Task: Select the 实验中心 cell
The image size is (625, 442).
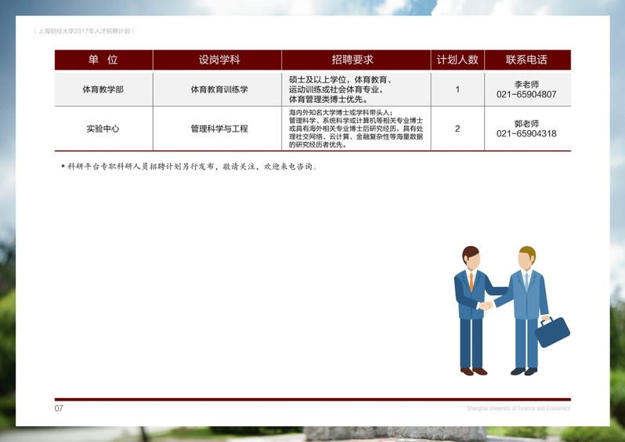Action: coord(103,129)
